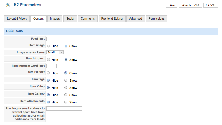Image resolution: width=222 pixels, height=125 pixels.
Task: Click the Item Gallery label
Action: [x=36, y=94]
